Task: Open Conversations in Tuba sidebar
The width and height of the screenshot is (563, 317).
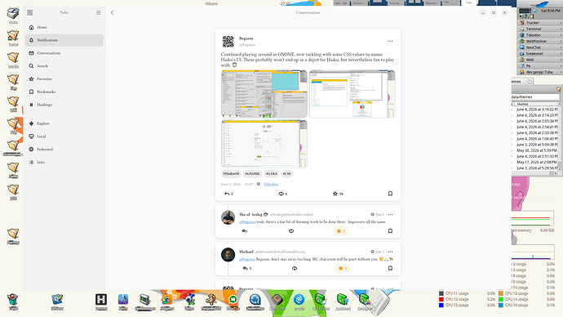Action: 64,53
